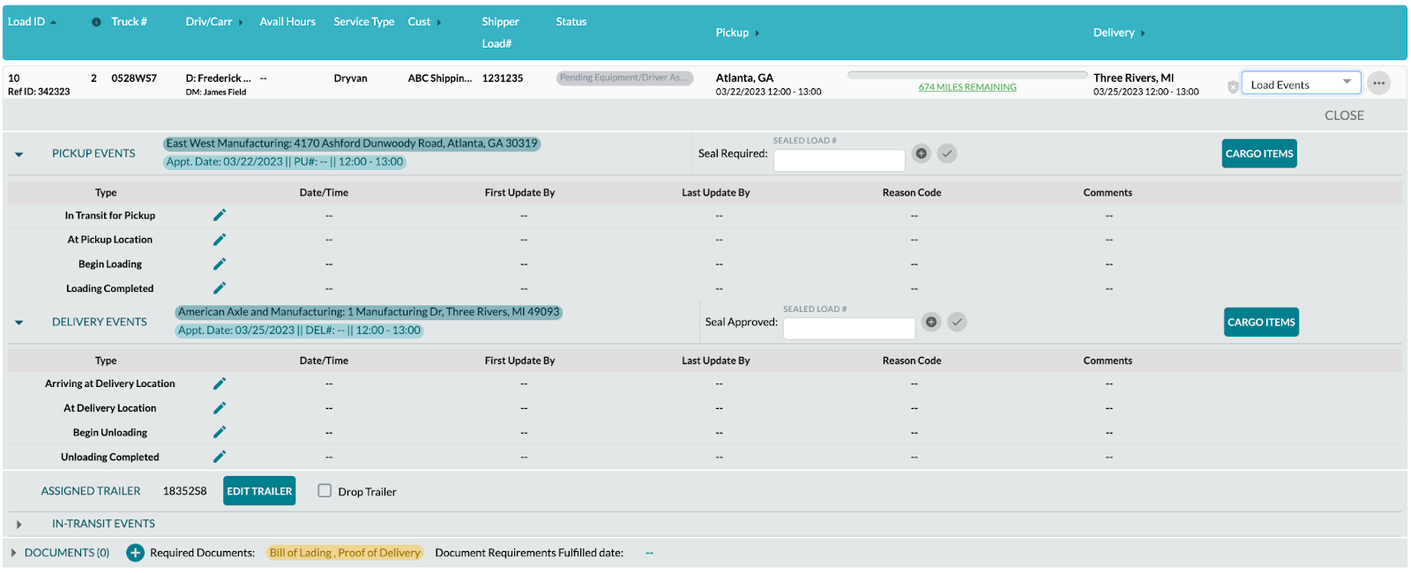Select truck number 0528WS7 cell

pos(134,78)
